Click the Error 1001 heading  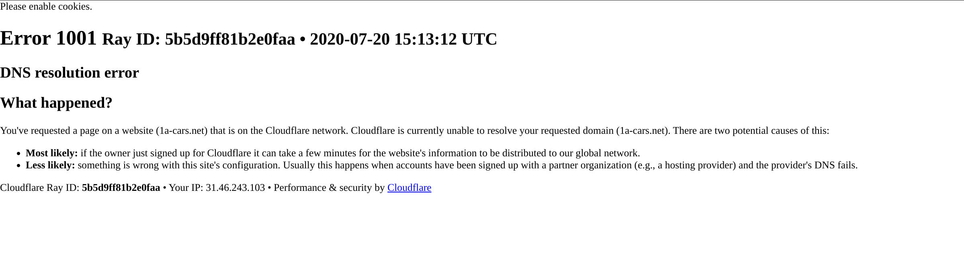48,38
